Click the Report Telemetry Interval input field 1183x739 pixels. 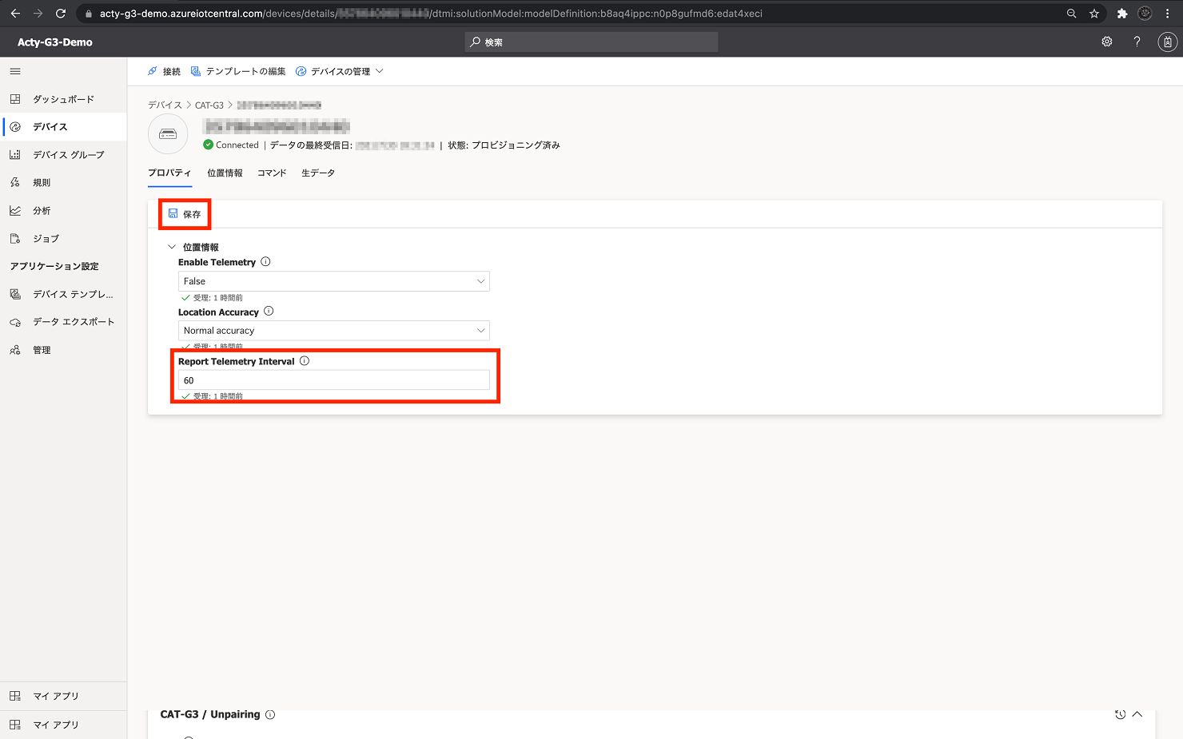click(x=333, y=380)
